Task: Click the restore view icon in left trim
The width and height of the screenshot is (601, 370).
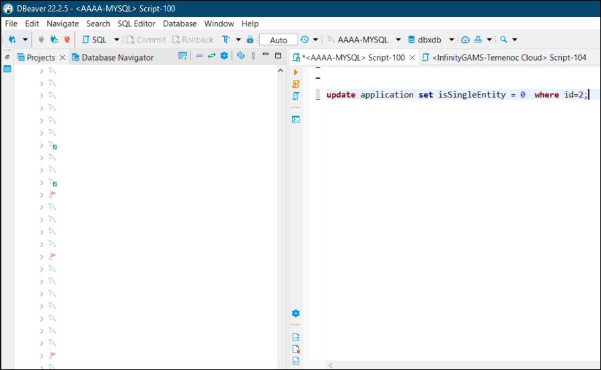Action: (x=7, y=57)
